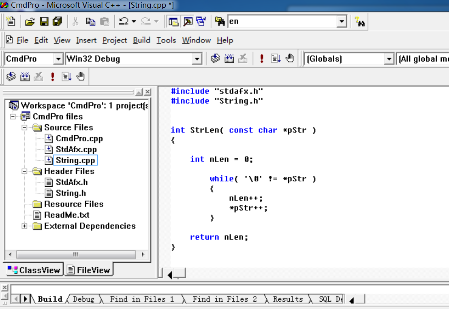Click the Redo arrow icon
This screenshot has width=449, height=309.
[146, 21]
